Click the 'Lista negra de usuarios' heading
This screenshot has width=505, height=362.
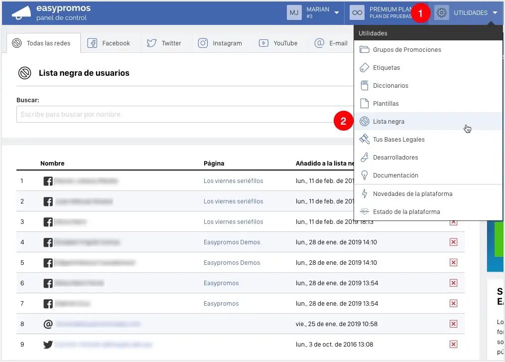point(84,73)
